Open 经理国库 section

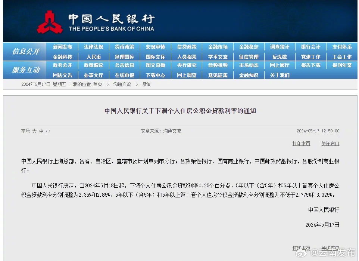coord(124,56)
